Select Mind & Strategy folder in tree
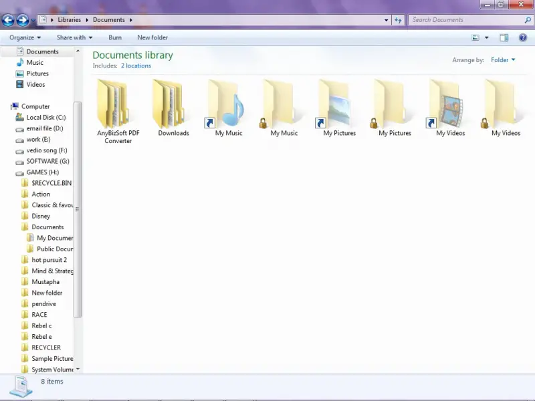This screenshot has height=401, width=535. click(47, 271)
